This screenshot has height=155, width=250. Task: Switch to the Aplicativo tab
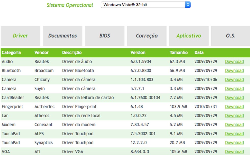(x=189, y=36)
